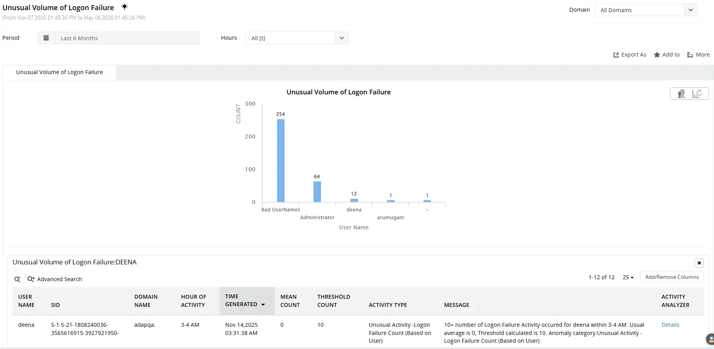
Task: Sort by USER NAME column
Action: (26, 301)
